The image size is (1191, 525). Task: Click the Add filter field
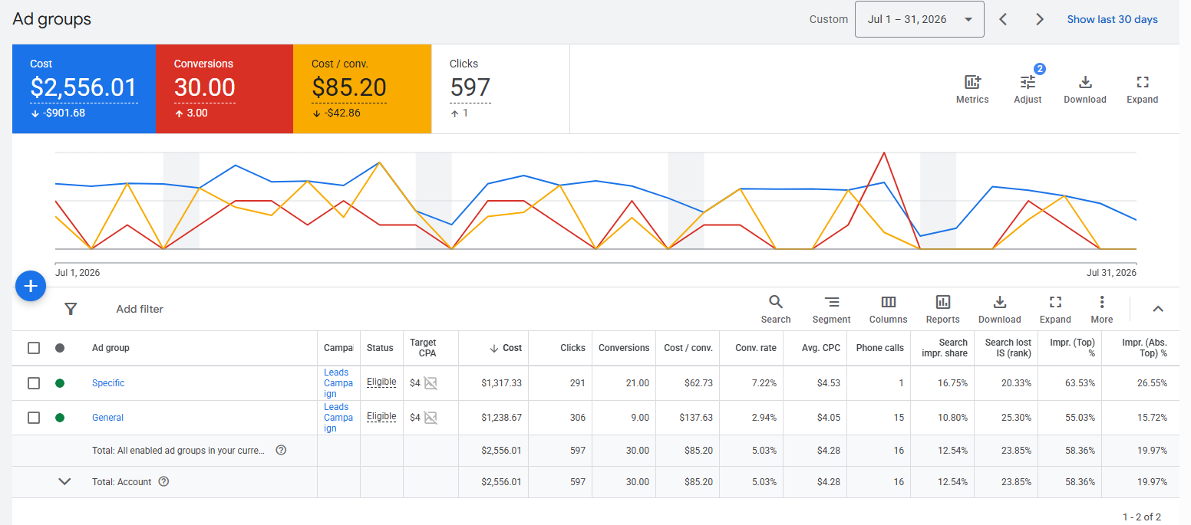[140, 309]
